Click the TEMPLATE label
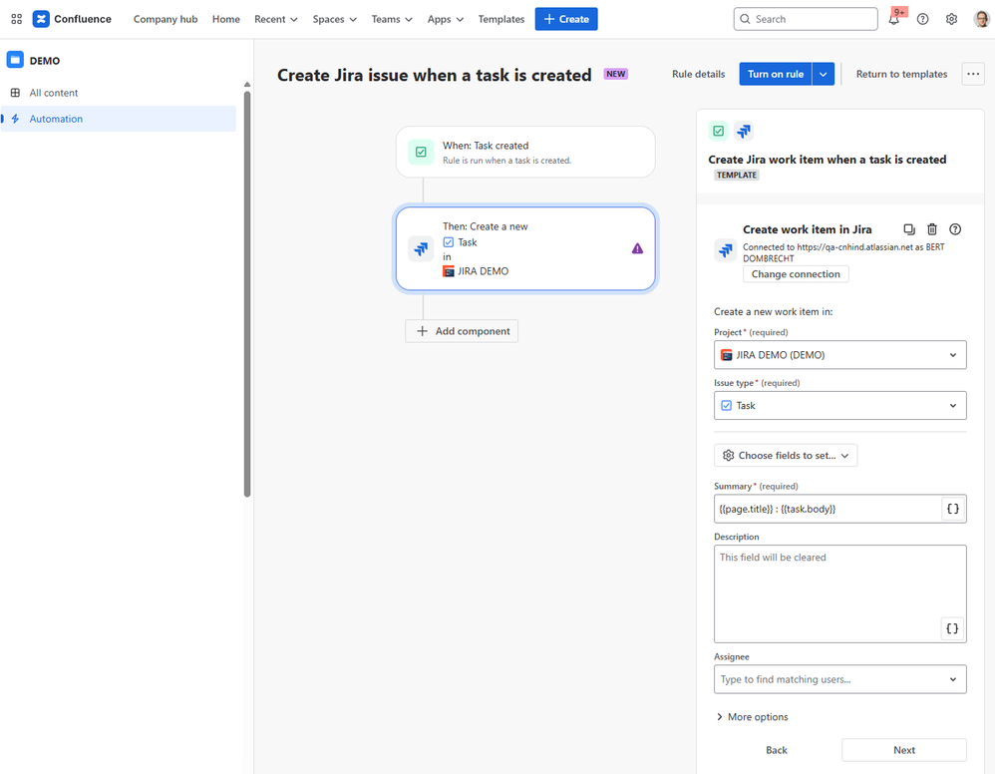Viewport: 995px width, 774px height. 737,176
